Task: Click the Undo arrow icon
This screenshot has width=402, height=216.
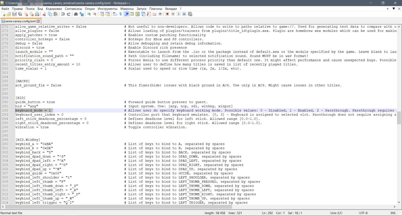Action: pyautogui.click(x=63, y=14)
